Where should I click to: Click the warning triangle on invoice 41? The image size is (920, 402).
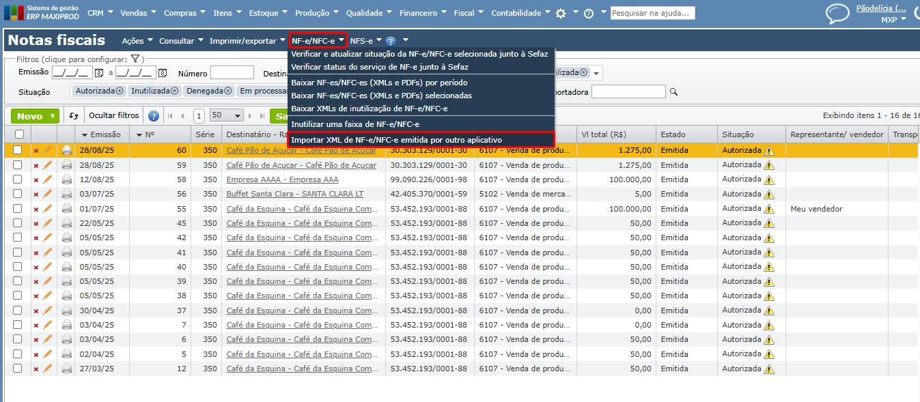pyautogui.click(x=769, y=253)
